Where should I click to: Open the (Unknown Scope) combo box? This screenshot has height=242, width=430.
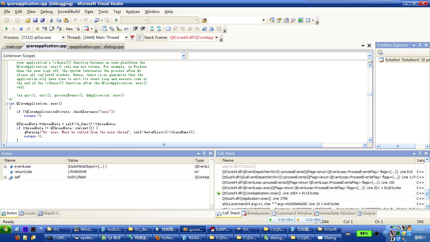tap(94, 56)
